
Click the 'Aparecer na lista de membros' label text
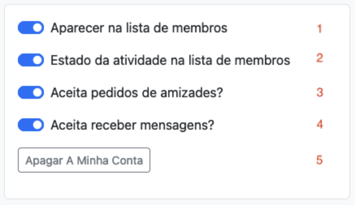point(139,28)
